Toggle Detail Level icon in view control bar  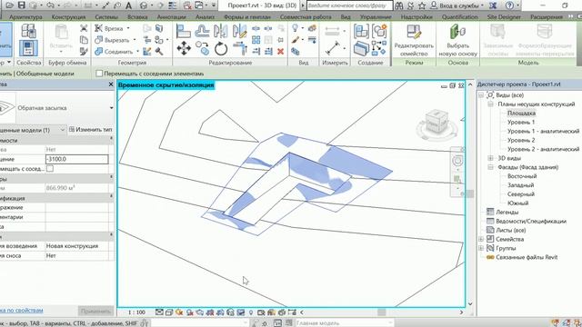[160, 312]
